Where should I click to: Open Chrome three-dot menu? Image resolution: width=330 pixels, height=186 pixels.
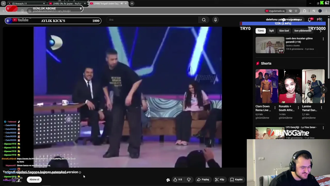click(326, 11)
